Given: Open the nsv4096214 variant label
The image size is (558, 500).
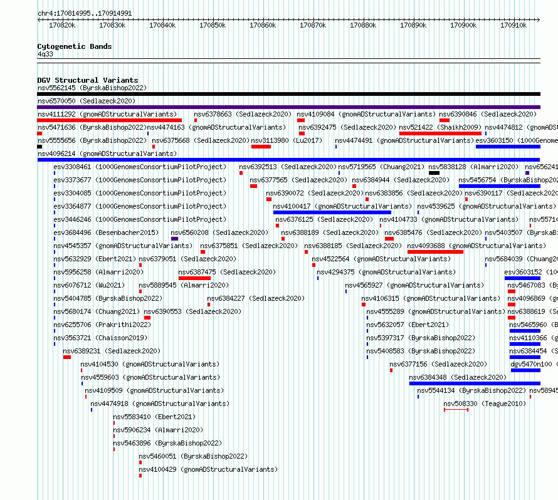Looking at the screenshot, I should [x=107, y=154].
